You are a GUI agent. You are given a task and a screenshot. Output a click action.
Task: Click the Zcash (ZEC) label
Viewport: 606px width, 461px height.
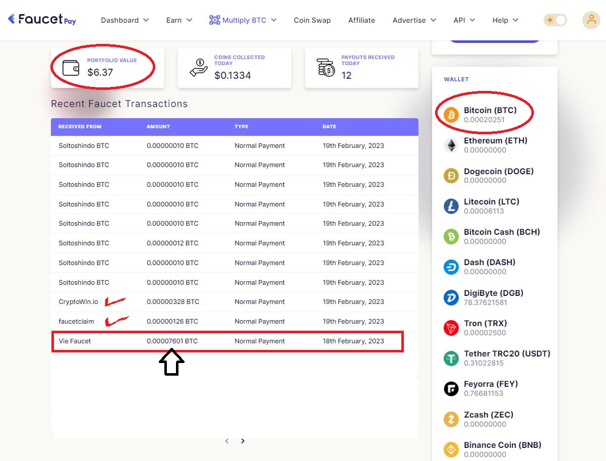tap(489, 415)
